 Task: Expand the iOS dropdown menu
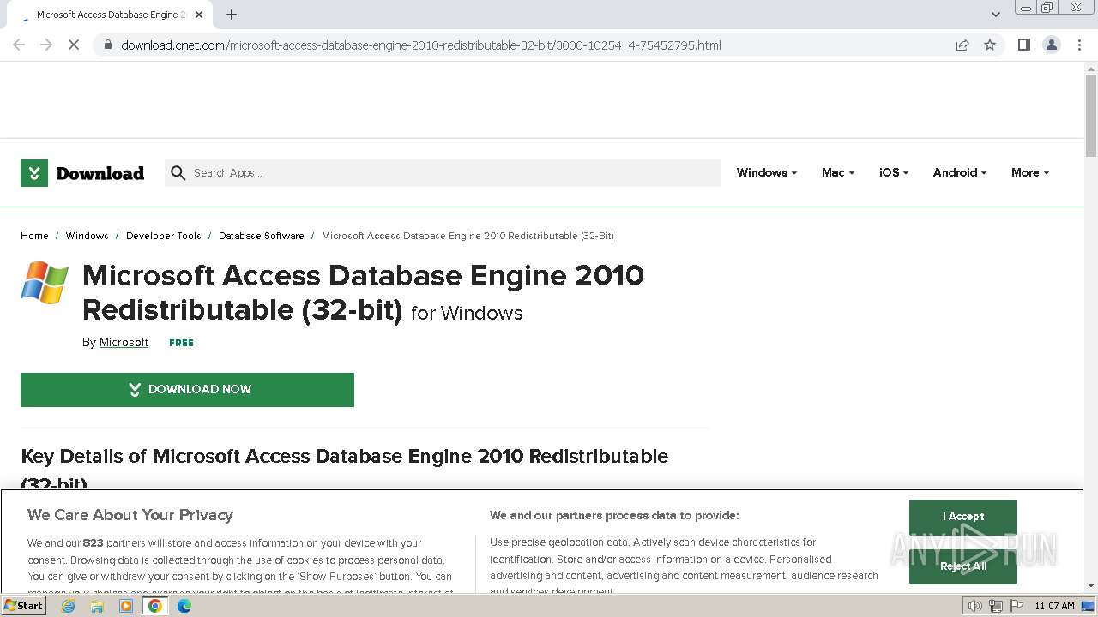point(893,173)
